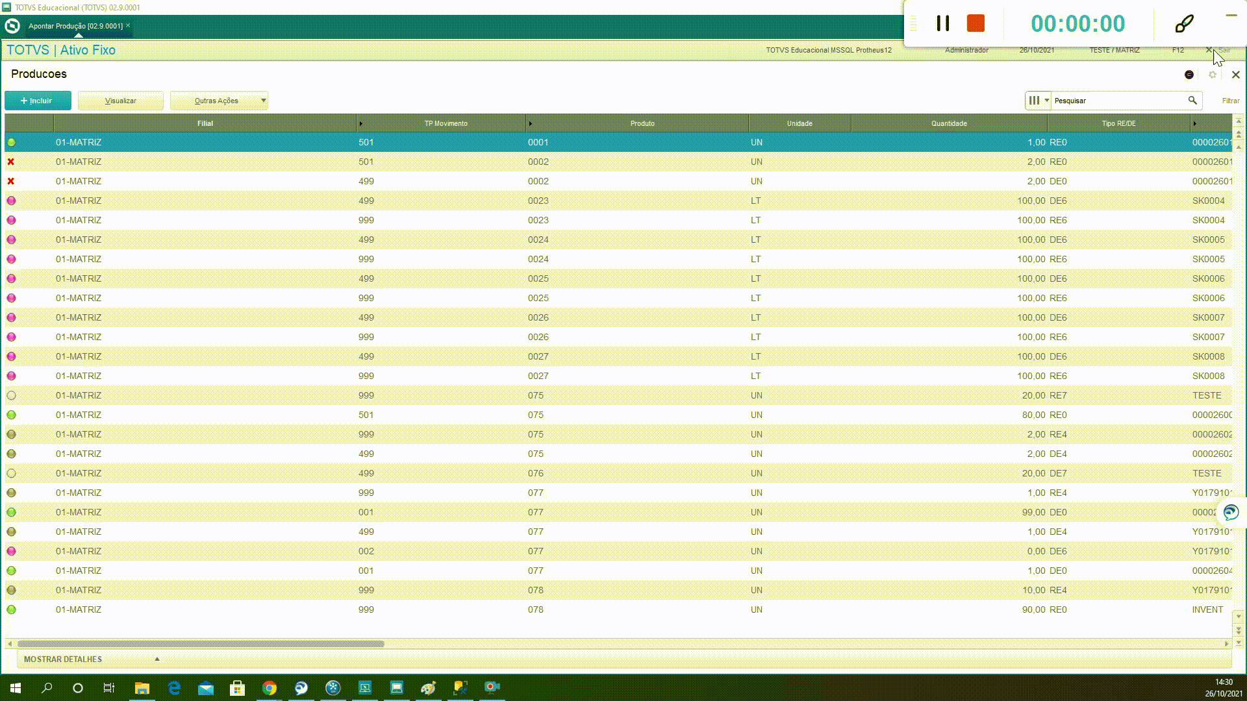This screenshot has height=701, width=1247.
Task: Click the horizontal scrollbar thumb
Action: 201,644
